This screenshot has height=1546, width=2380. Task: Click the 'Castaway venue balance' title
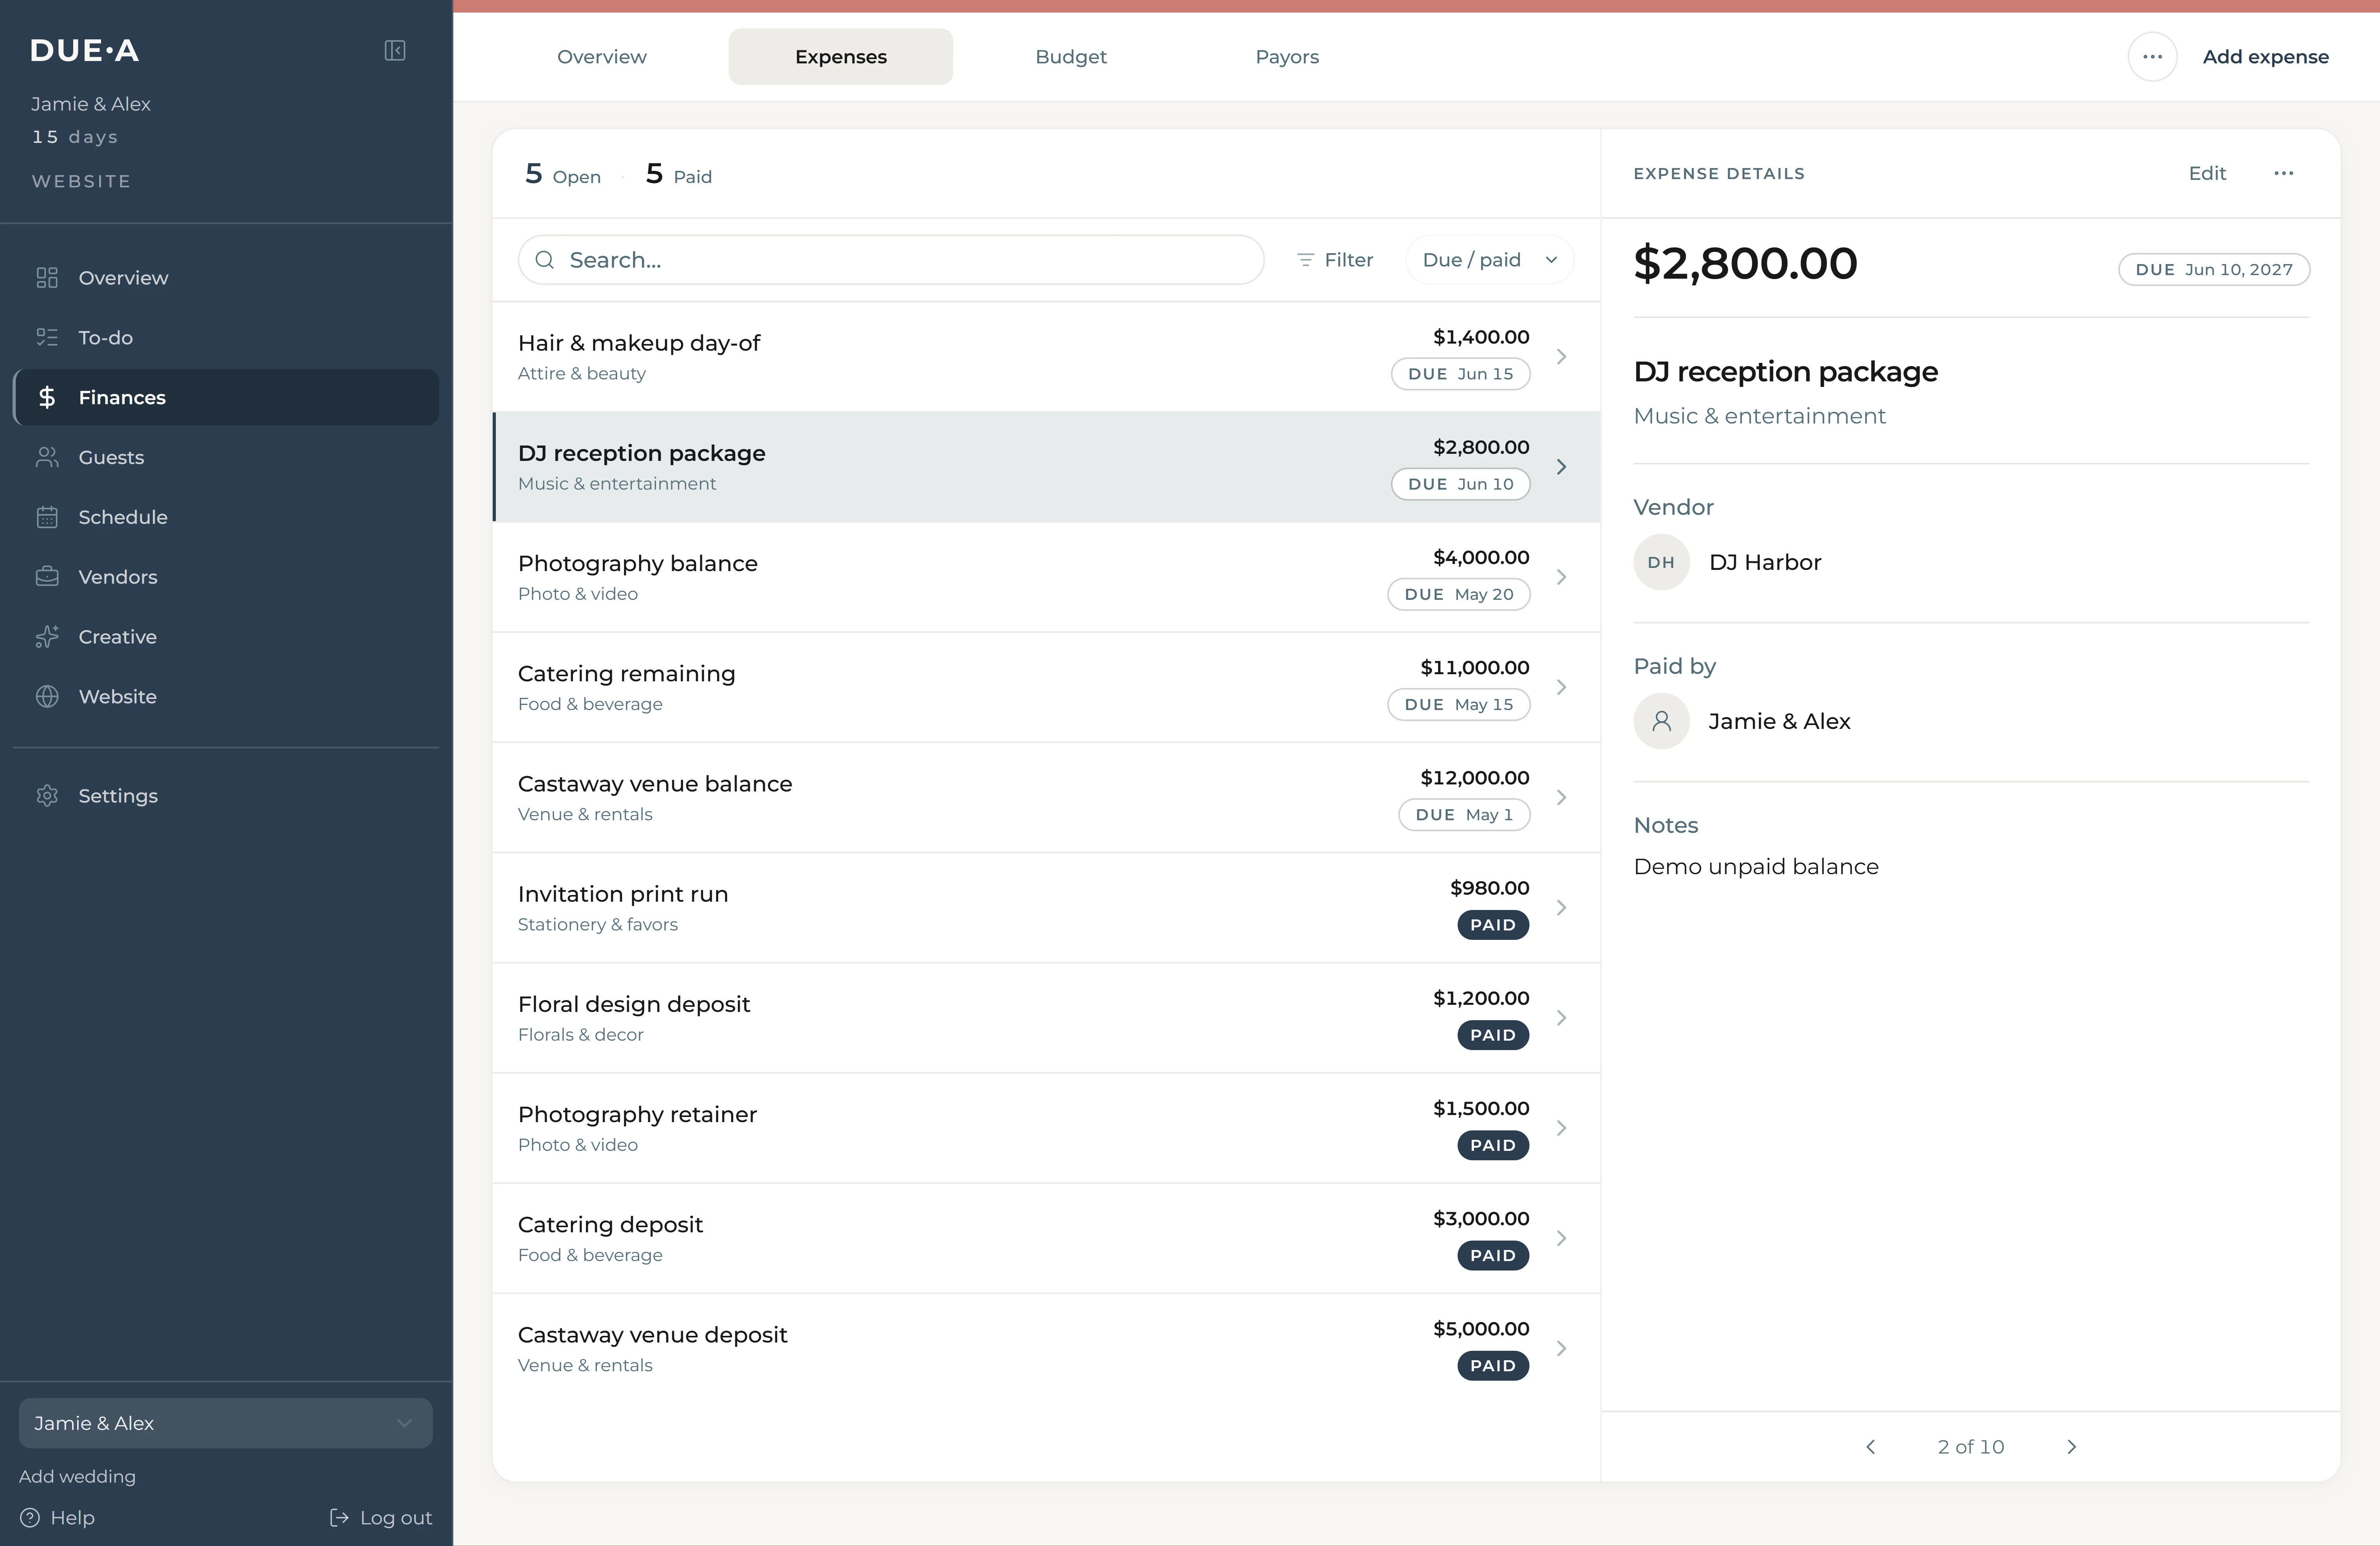coord(655,784)
